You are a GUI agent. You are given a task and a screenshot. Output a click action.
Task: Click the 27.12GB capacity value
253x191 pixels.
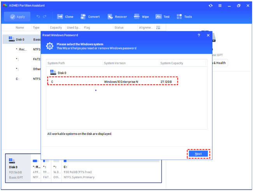[166, 82]
